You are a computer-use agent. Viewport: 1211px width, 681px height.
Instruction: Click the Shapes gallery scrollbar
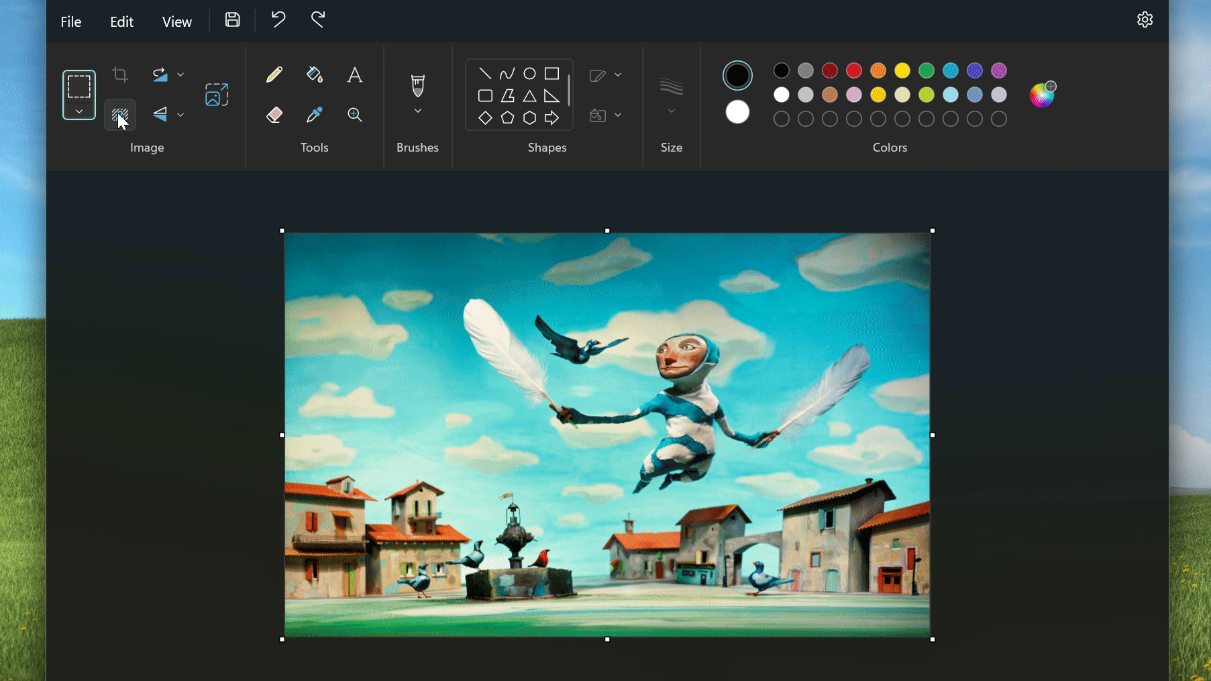coord(569,90)
